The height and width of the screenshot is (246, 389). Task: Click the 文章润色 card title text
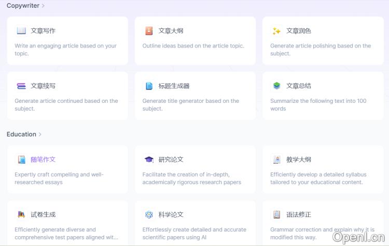pos(299,31)
